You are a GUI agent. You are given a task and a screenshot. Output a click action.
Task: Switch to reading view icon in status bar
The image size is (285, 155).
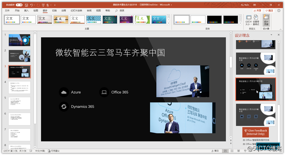(238, 151)
